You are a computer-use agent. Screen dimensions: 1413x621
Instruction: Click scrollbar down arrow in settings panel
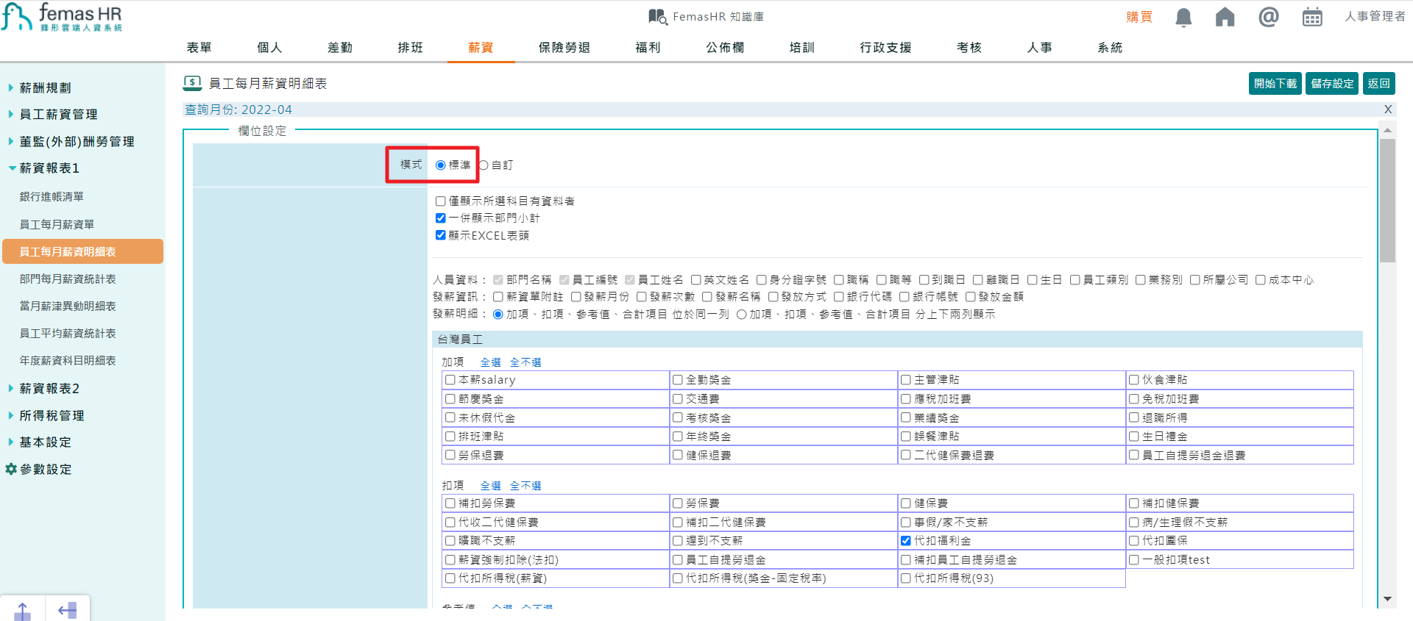[1387, 599]
